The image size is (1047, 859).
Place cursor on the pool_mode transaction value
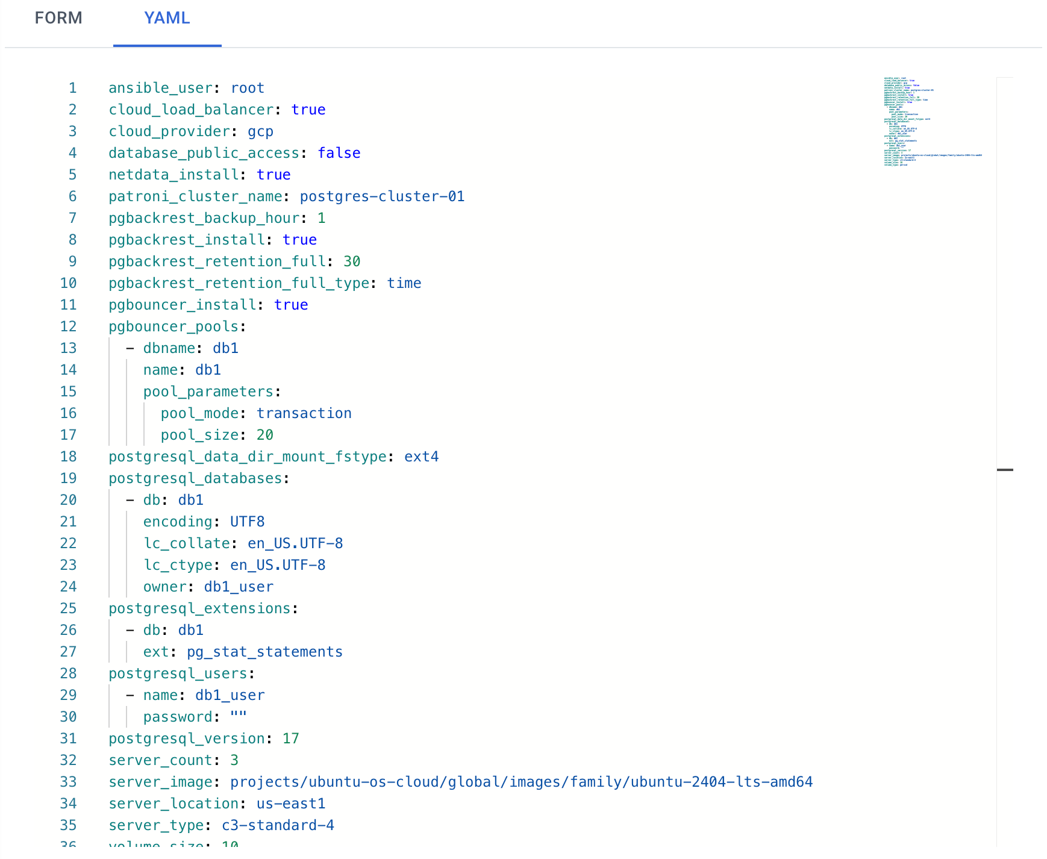click(304, 413)
